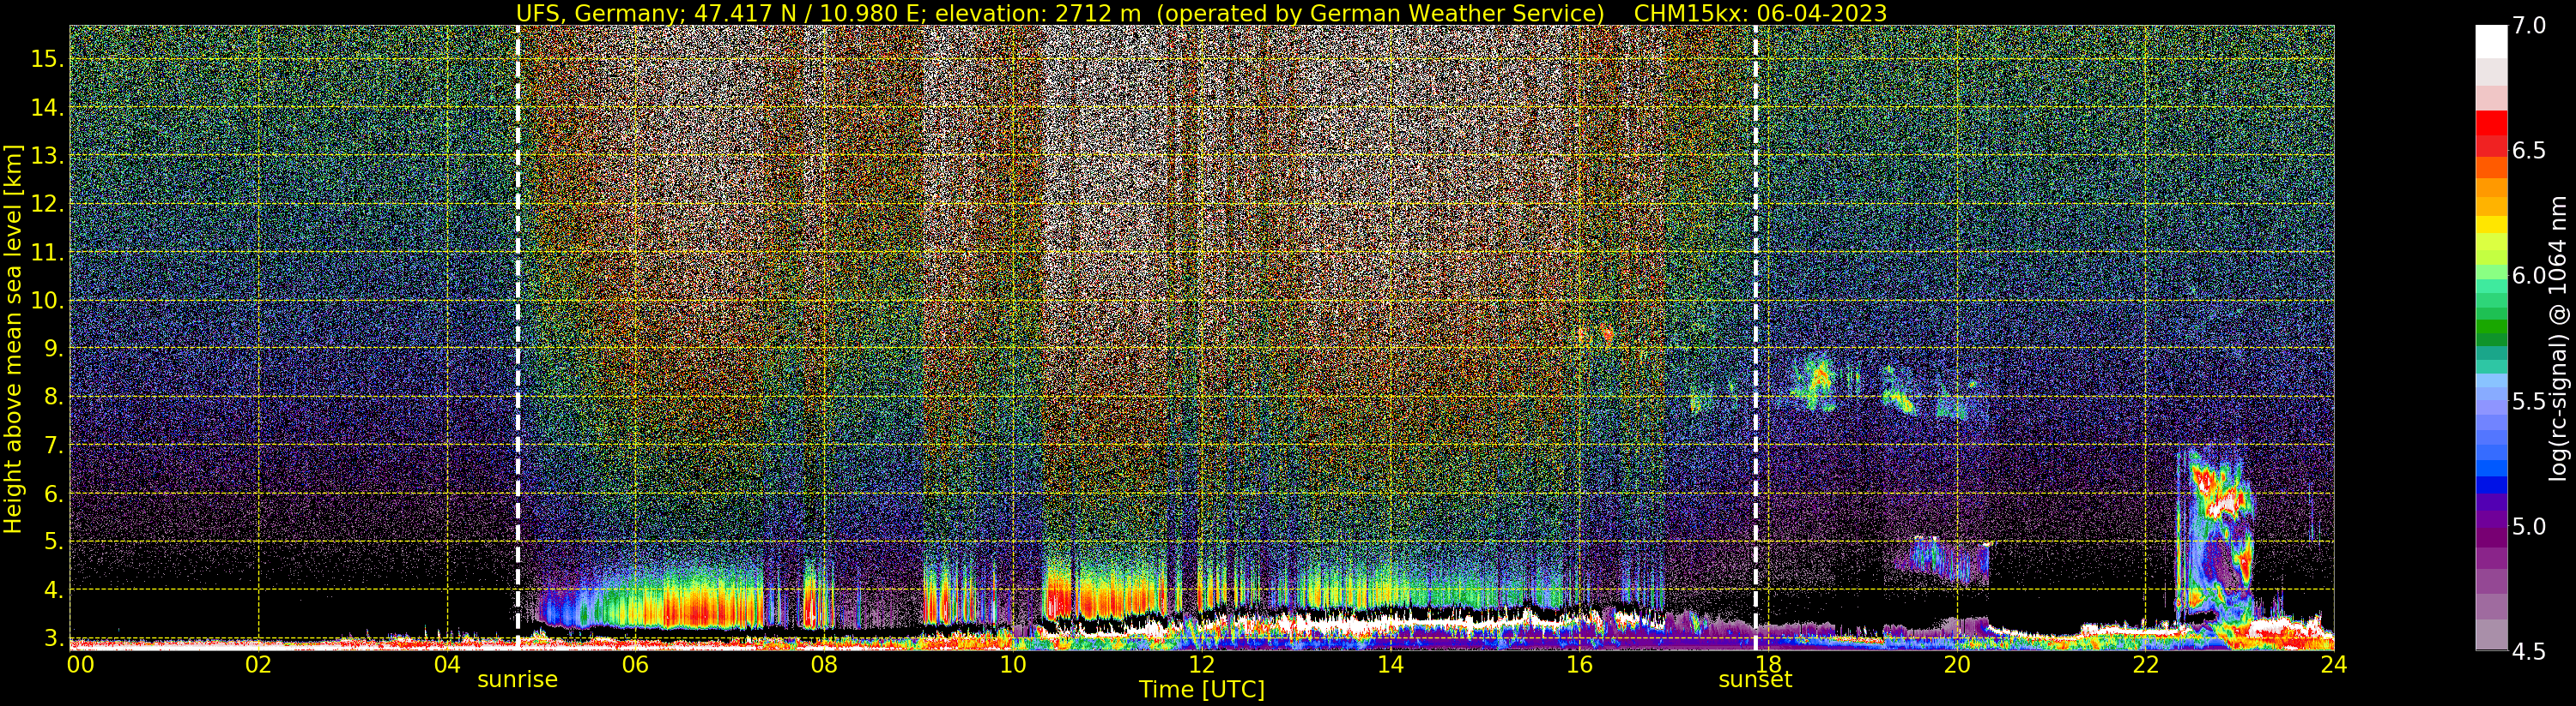Click the height axis tick '15.'
Screen dimensions: 2576x706
[47, 60]
